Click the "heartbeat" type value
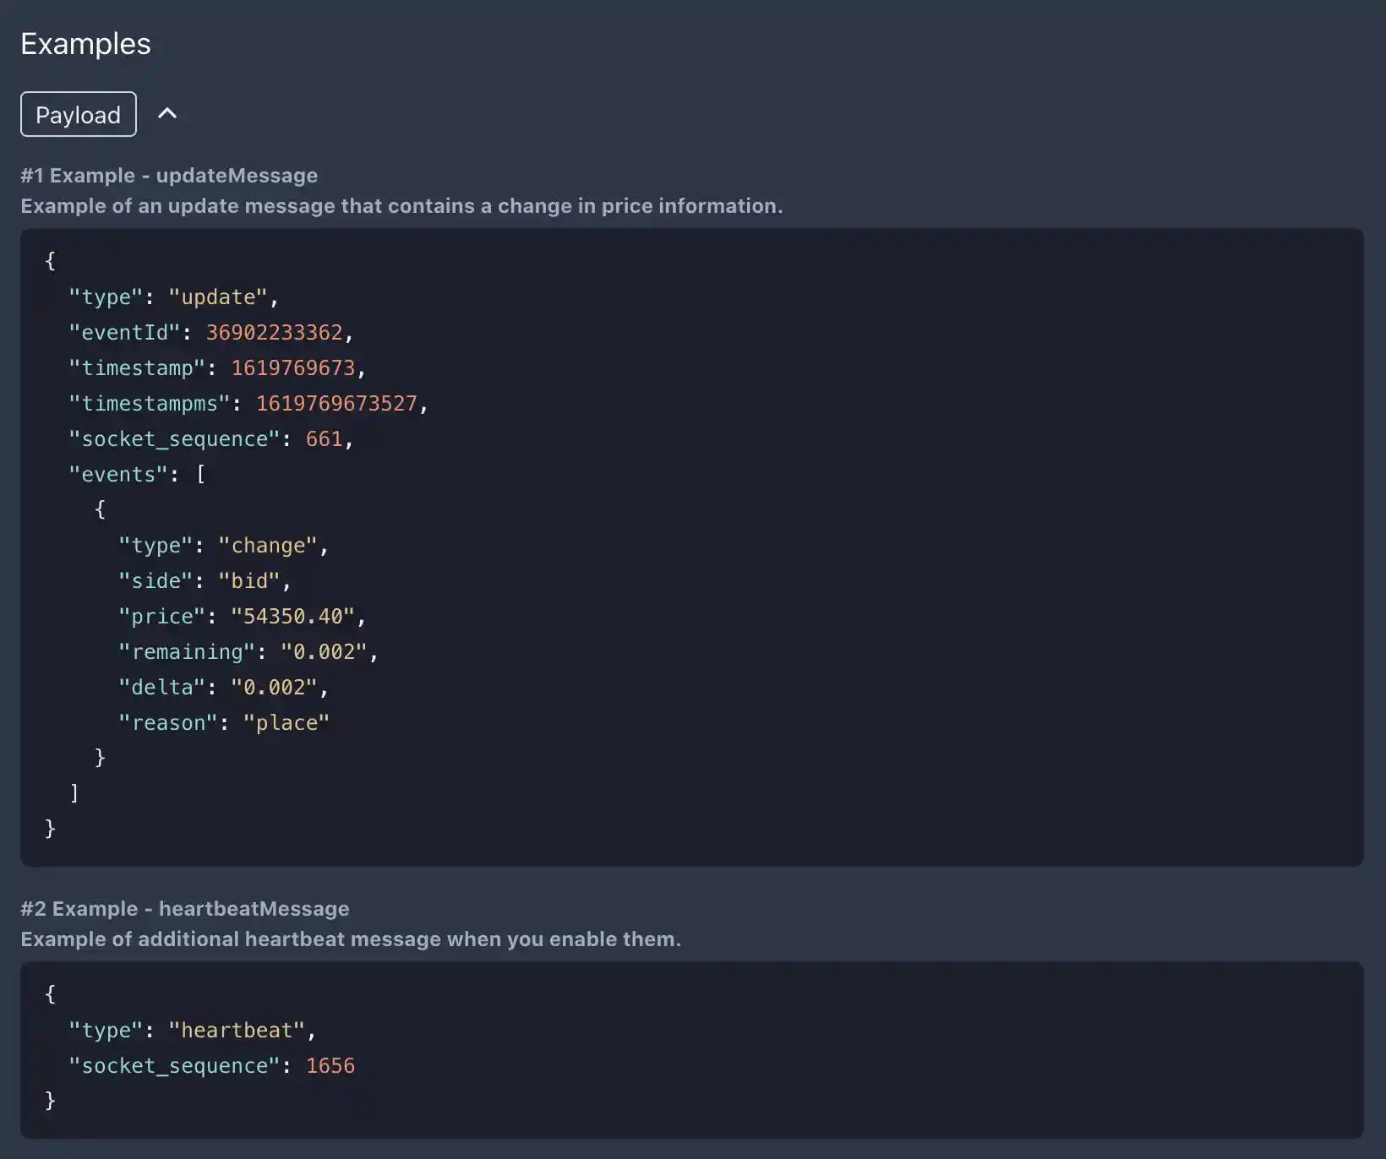1386x1159 pixels. point(237,1031)
